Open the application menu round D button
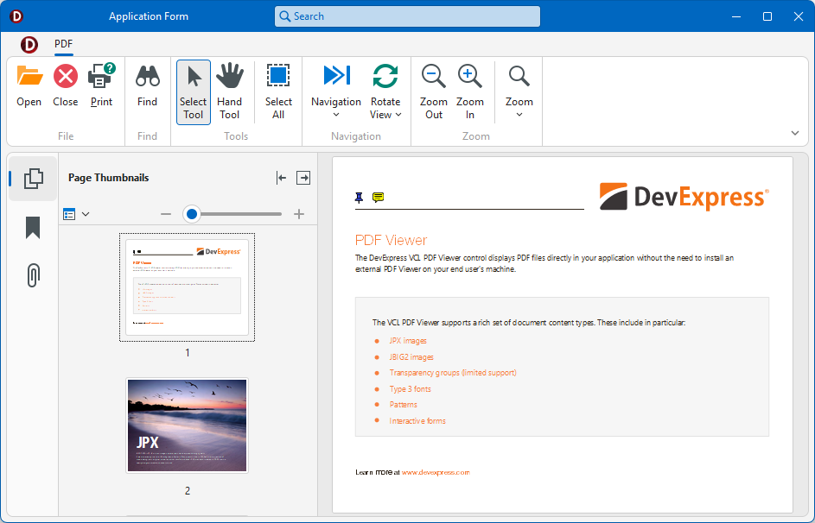The image size is (815, 523). 29,45
